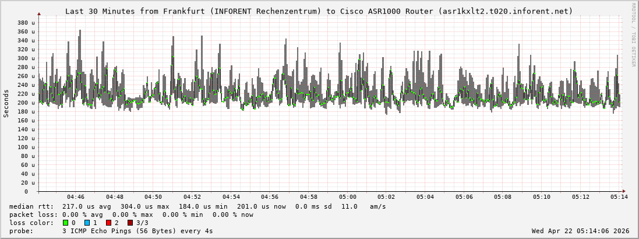The height and width of the screenshot is (239, 639).
Task: Click the 05:08 time axis label
Action: coord(503,197)
